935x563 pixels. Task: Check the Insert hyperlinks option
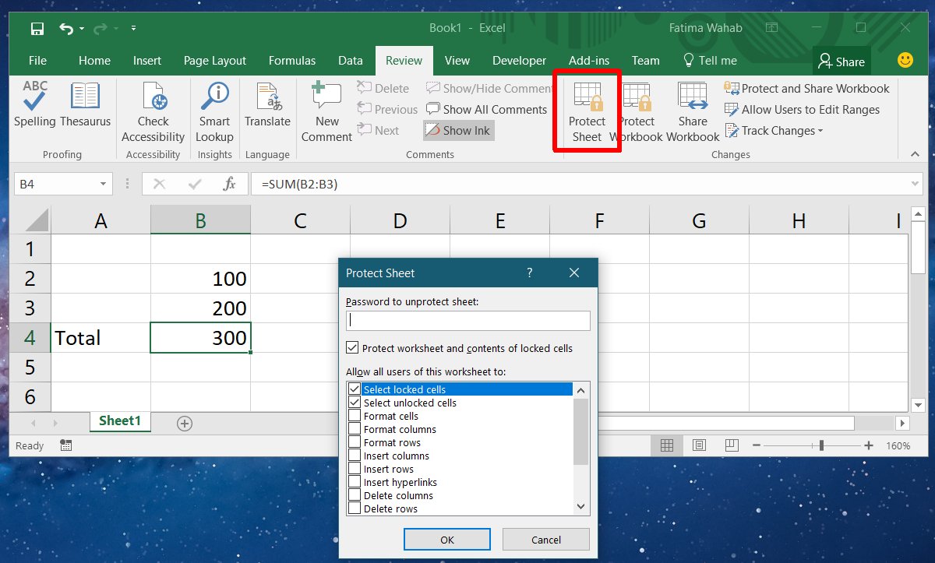click(355, 482)
